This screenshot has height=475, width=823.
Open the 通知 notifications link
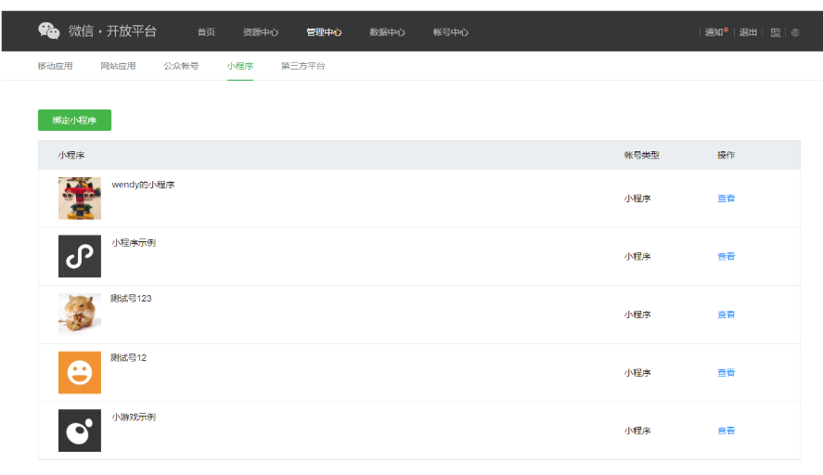coord(714,32)
